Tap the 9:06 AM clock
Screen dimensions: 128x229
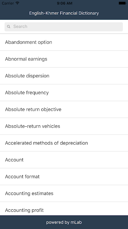pos(65,3)
